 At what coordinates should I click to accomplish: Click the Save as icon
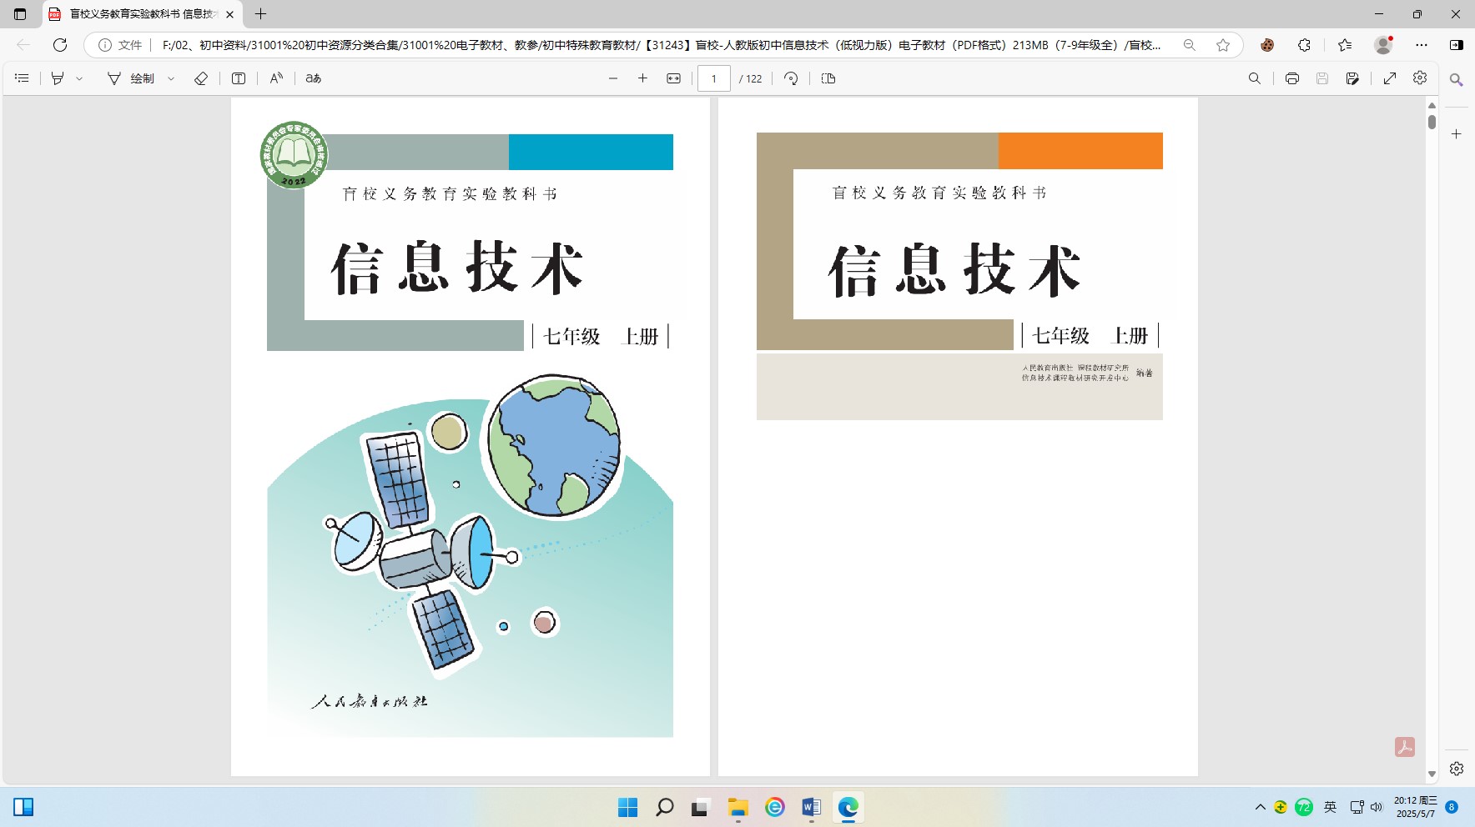[x=1352, y=78]
